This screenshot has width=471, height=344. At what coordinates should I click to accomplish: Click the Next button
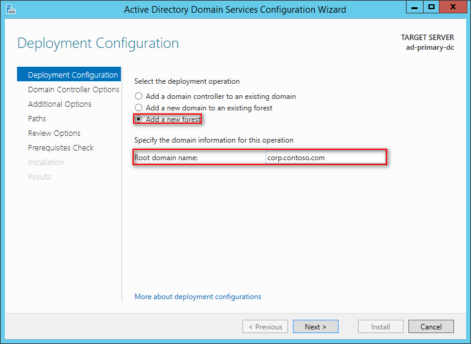click(x=315, y=326)
